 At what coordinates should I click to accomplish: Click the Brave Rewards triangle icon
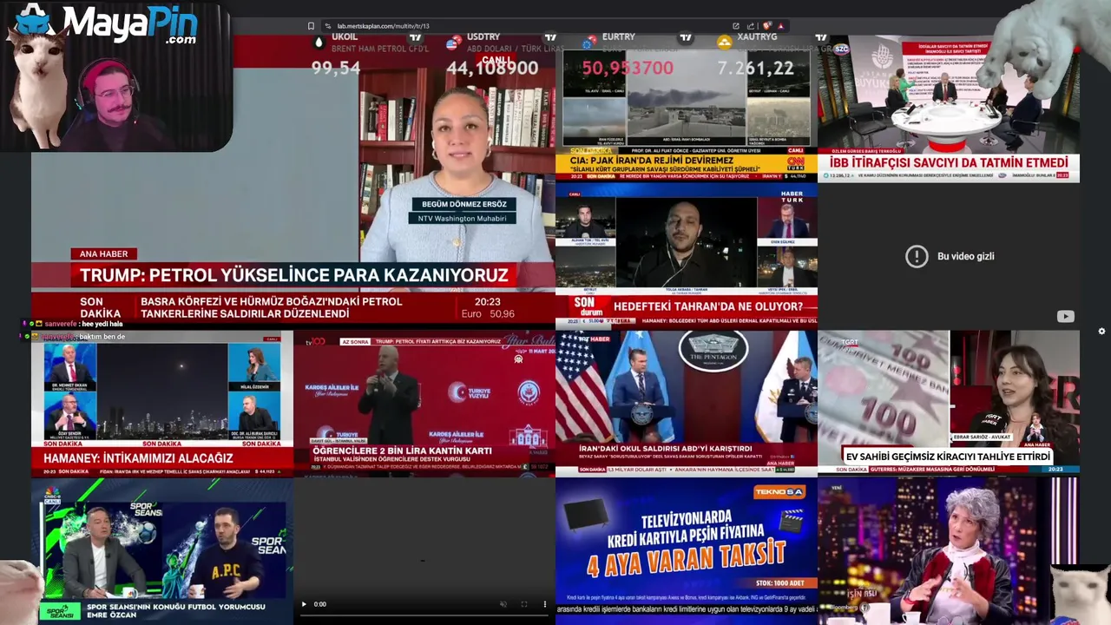tap(780, 26)
